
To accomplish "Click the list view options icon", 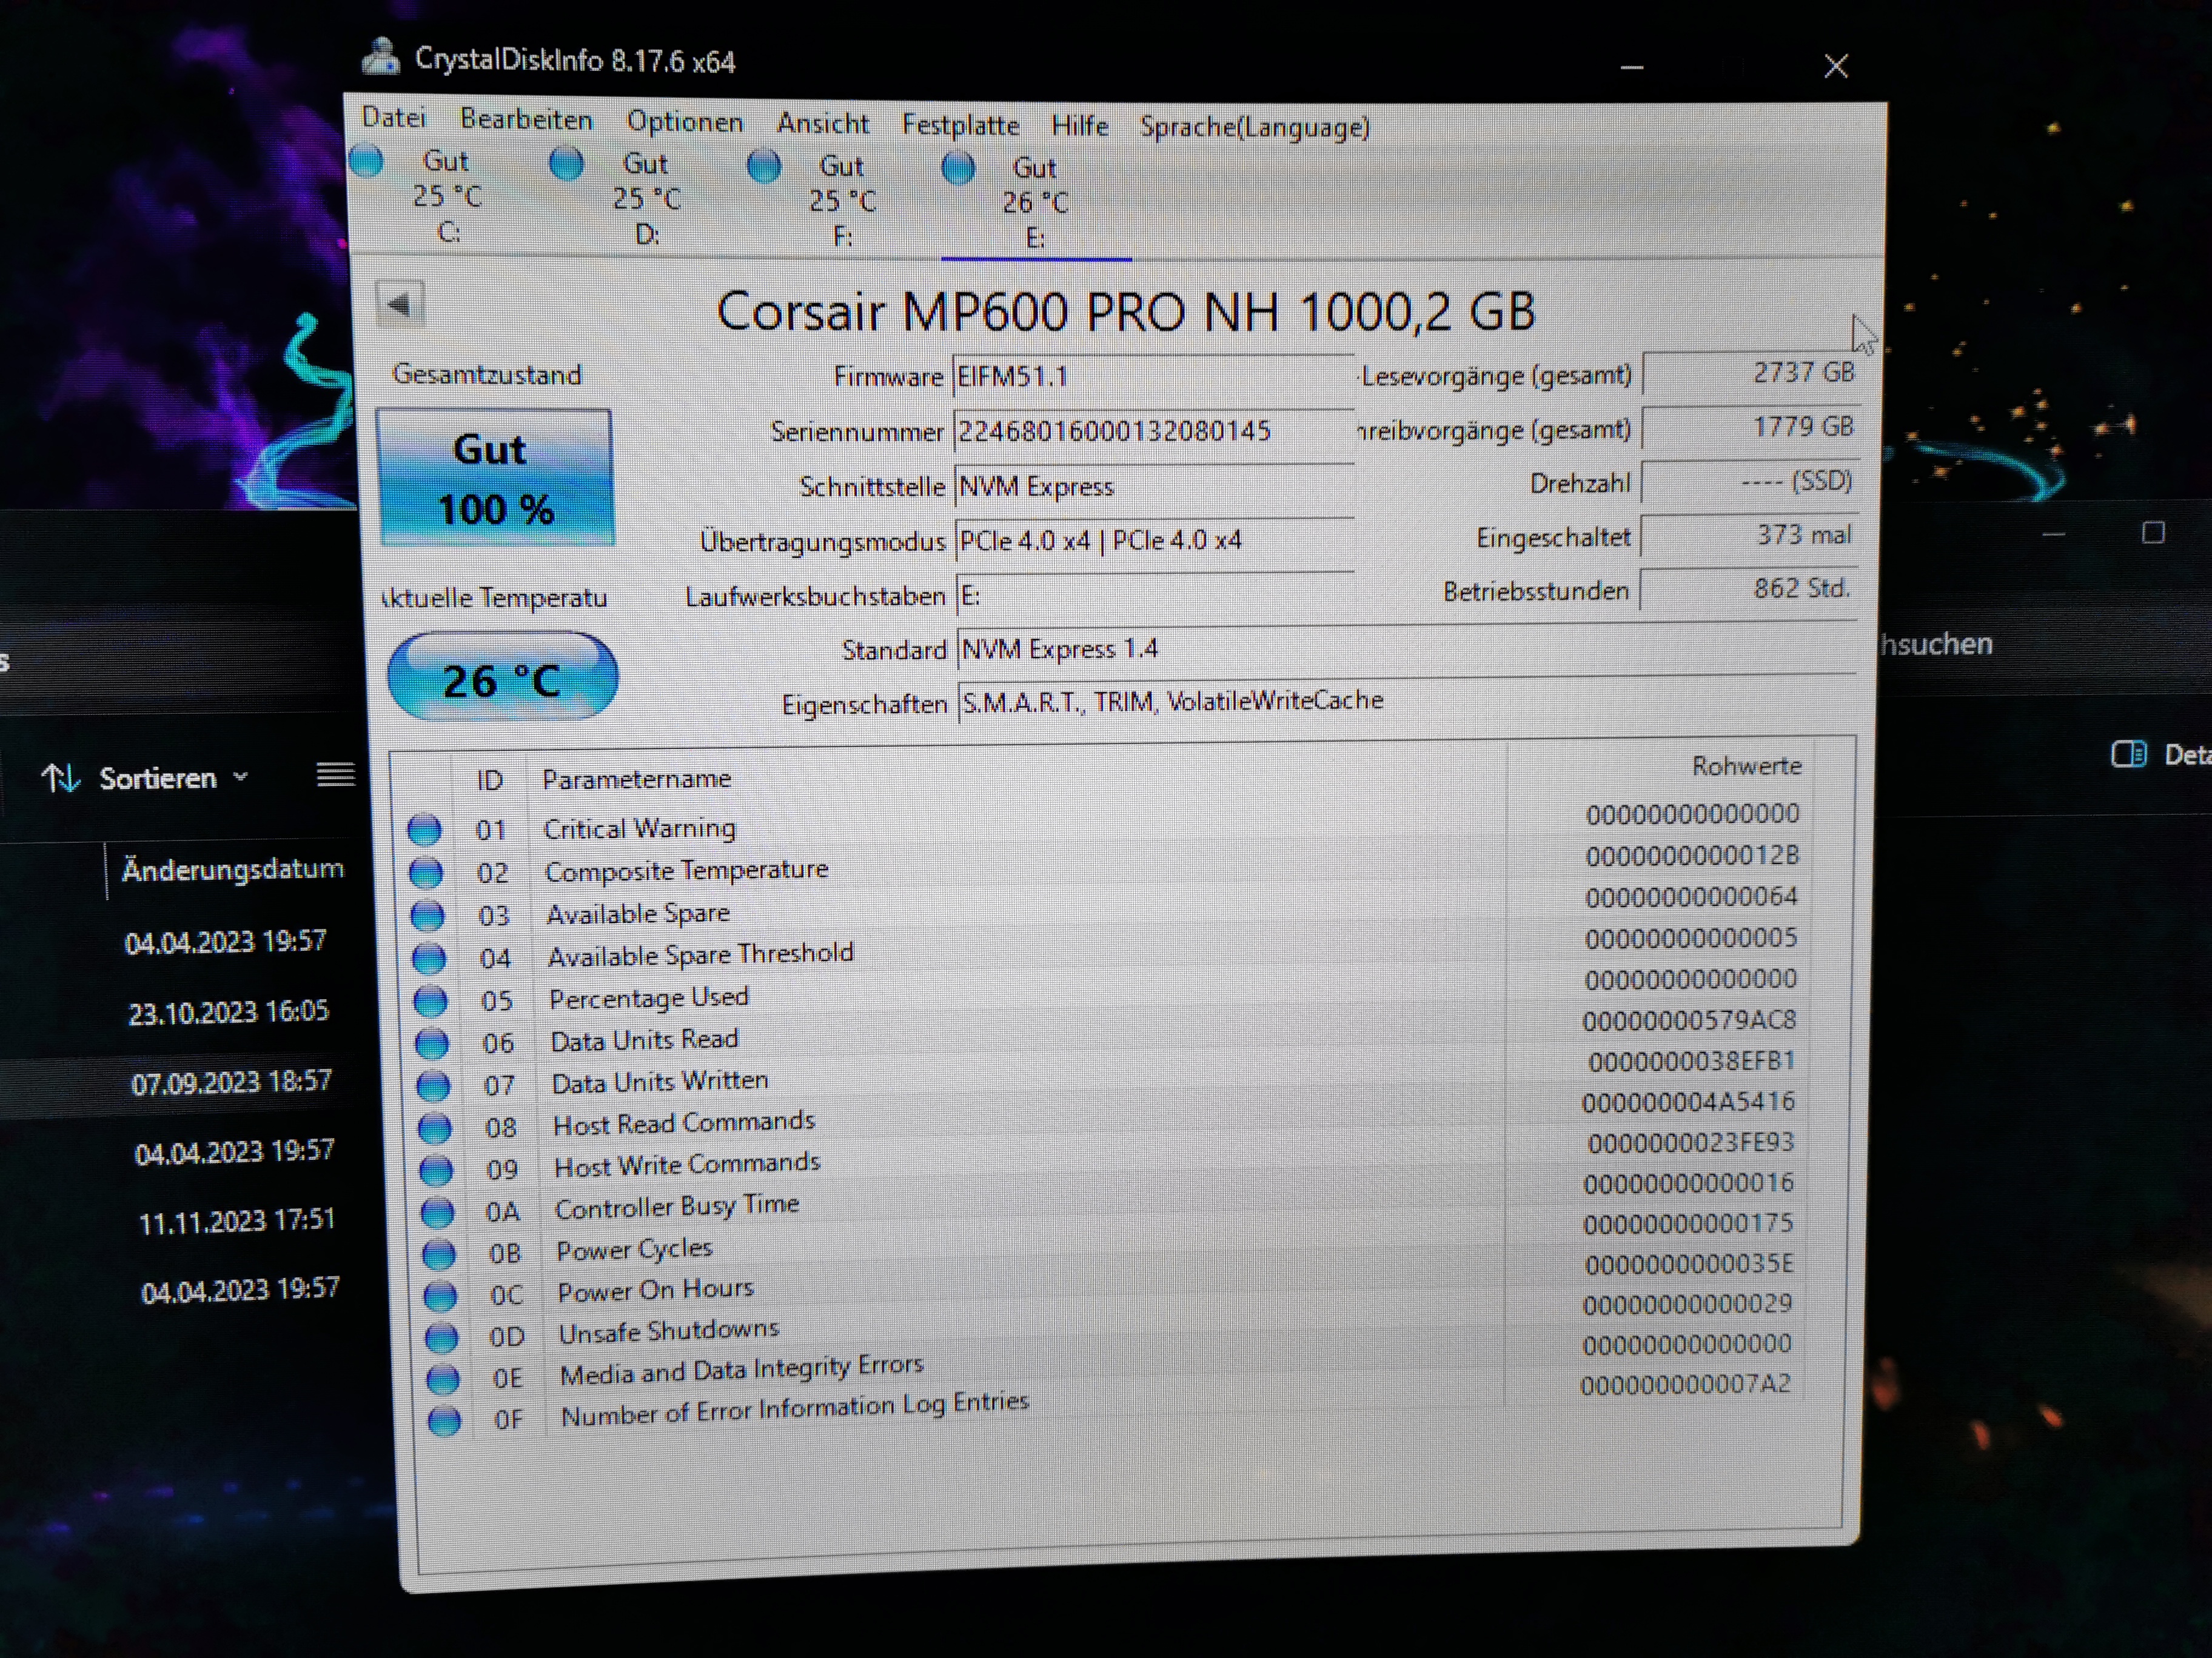I will pos(335,774).
